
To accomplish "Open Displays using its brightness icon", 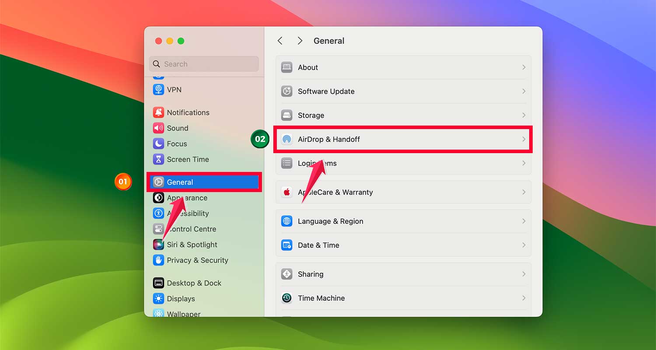I will (x=158, y=298).
